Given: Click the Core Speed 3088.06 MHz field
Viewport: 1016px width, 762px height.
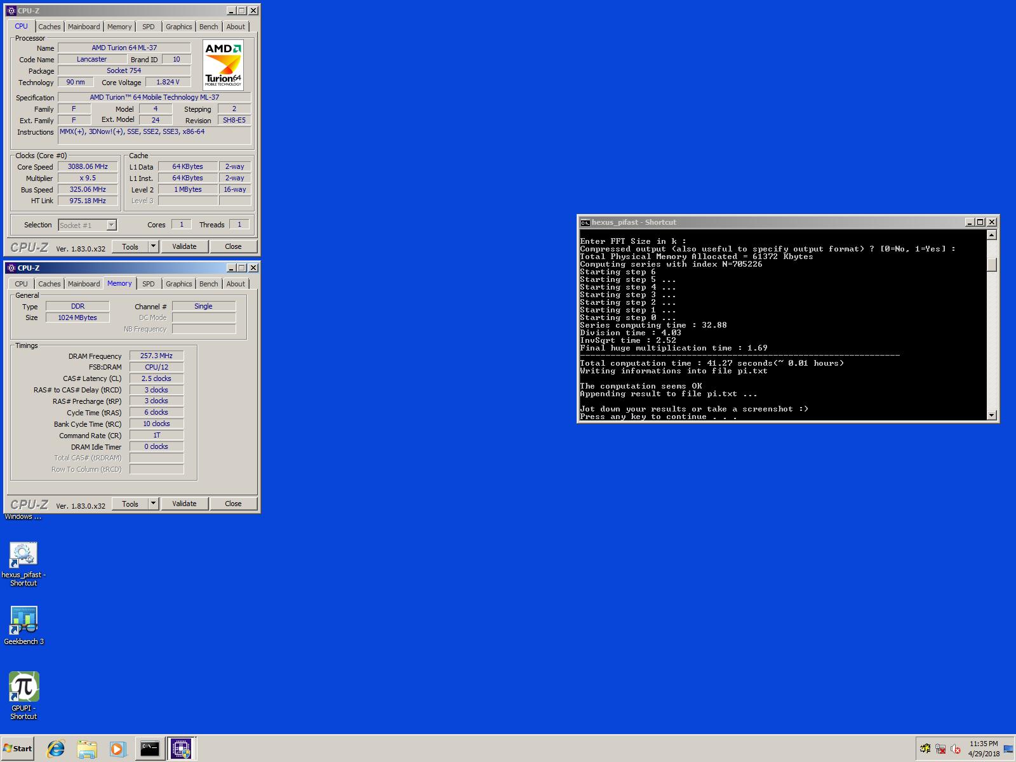Looking at the screenshot, I should (x=88, y=166).
